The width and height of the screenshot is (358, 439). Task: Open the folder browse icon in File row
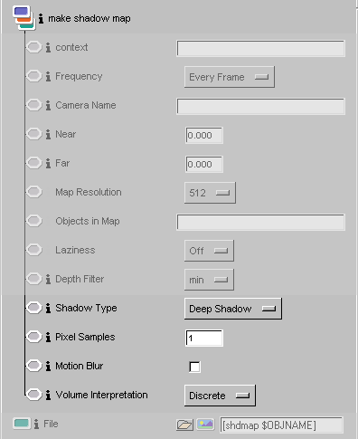point(184,425)
